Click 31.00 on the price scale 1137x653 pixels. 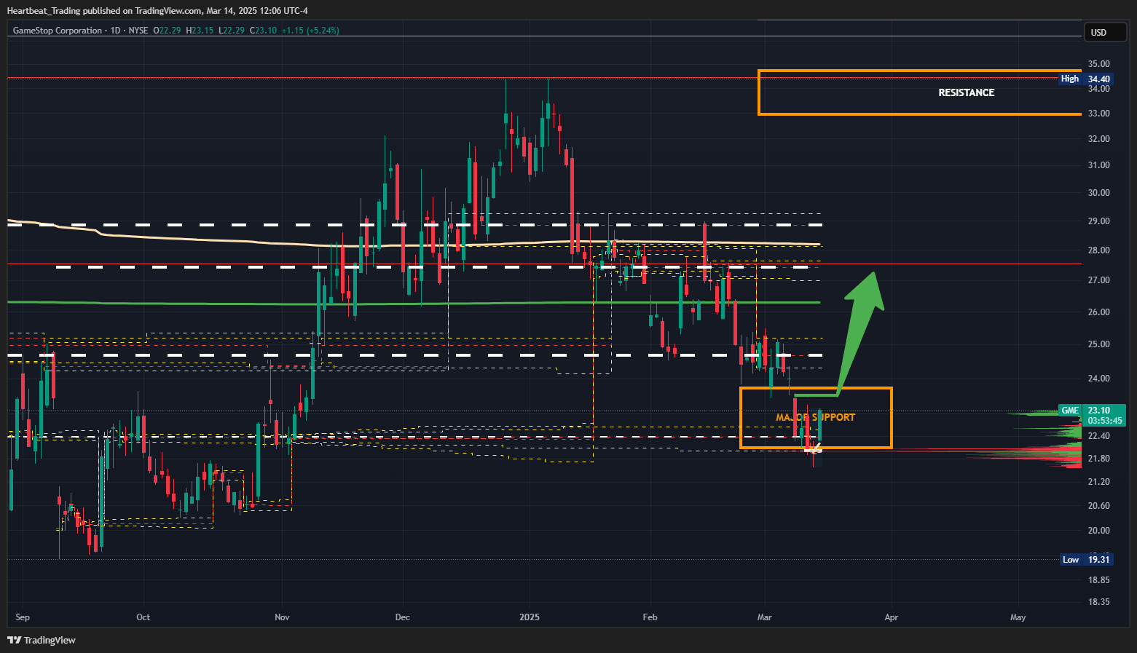point(1098,165)
